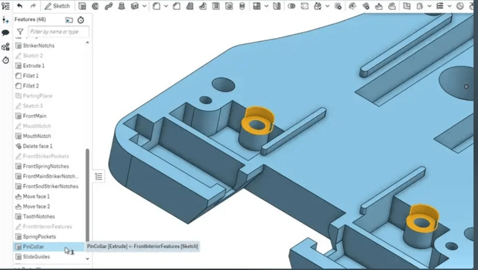Viewport: 478px width, 270px height.
Task: Select the Chamfer tool
Action: (176, 6)
